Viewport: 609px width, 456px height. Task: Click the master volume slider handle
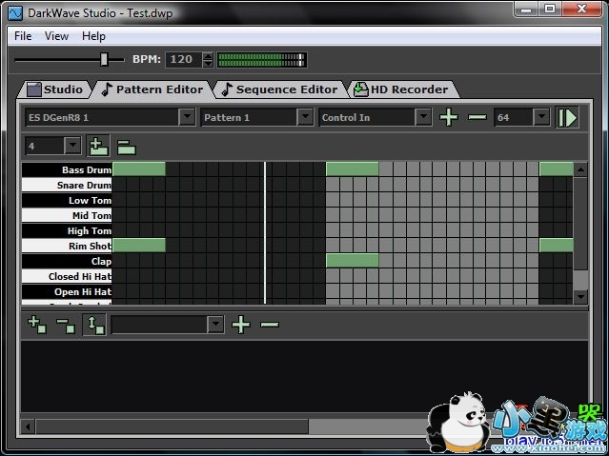104,59
